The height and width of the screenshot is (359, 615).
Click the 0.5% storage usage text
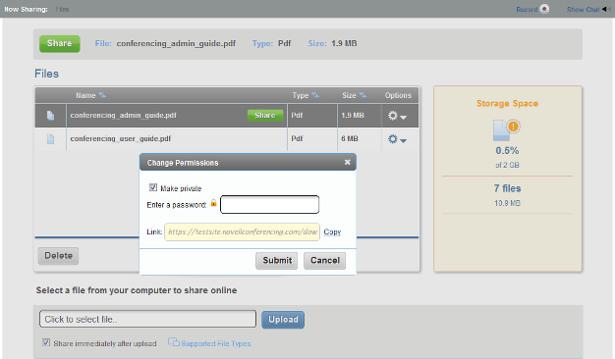(x=507, y=150)
